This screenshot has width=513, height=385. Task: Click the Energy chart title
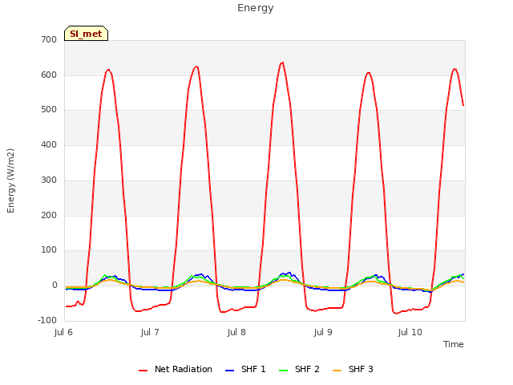tap(256, 8)
